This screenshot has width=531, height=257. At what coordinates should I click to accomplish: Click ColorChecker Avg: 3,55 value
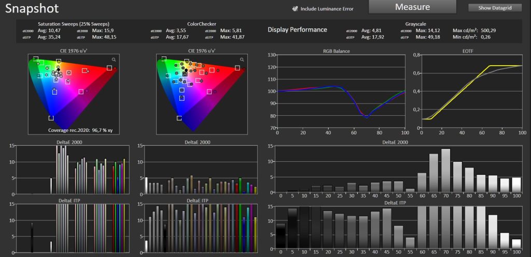tap(176, 31)
